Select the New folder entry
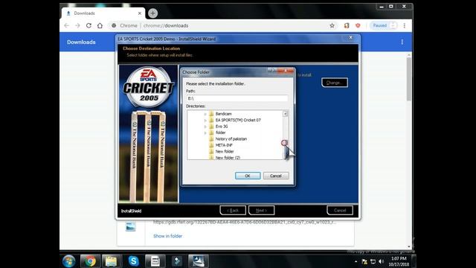The height and width of the screenshot is (268, 476). coord(225,151)
